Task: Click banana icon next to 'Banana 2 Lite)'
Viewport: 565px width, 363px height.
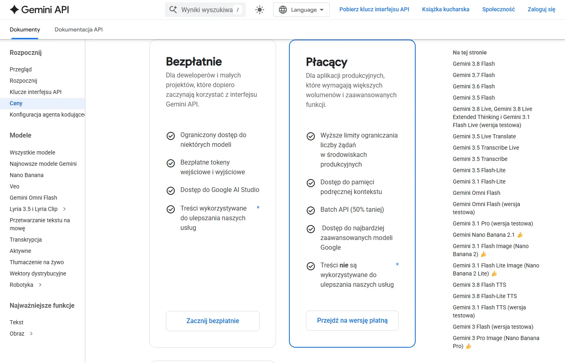Action: pos(494,273)
